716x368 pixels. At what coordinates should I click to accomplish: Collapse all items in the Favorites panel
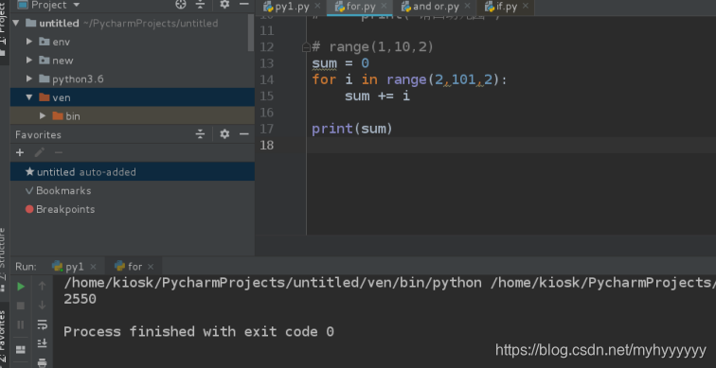point(201,134)
